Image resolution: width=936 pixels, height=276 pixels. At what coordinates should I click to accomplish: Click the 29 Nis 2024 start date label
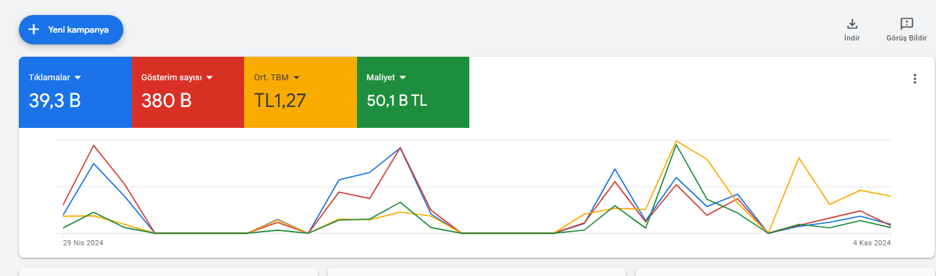click(83, 243)
